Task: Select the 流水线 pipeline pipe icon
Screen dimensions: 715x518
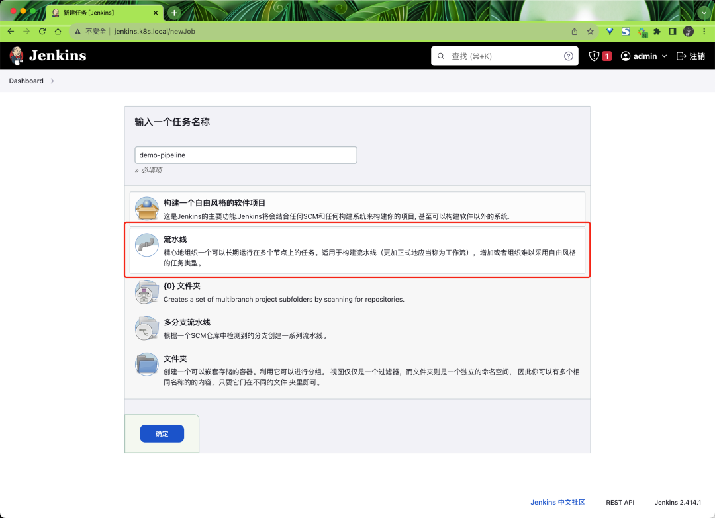Action: tap(147, 245)
